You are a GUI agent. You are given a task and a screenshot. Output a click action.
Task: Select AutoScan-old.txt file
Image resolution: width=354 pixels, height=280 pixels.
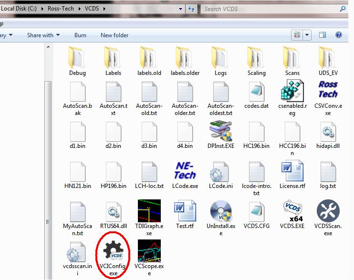(149, 98)
